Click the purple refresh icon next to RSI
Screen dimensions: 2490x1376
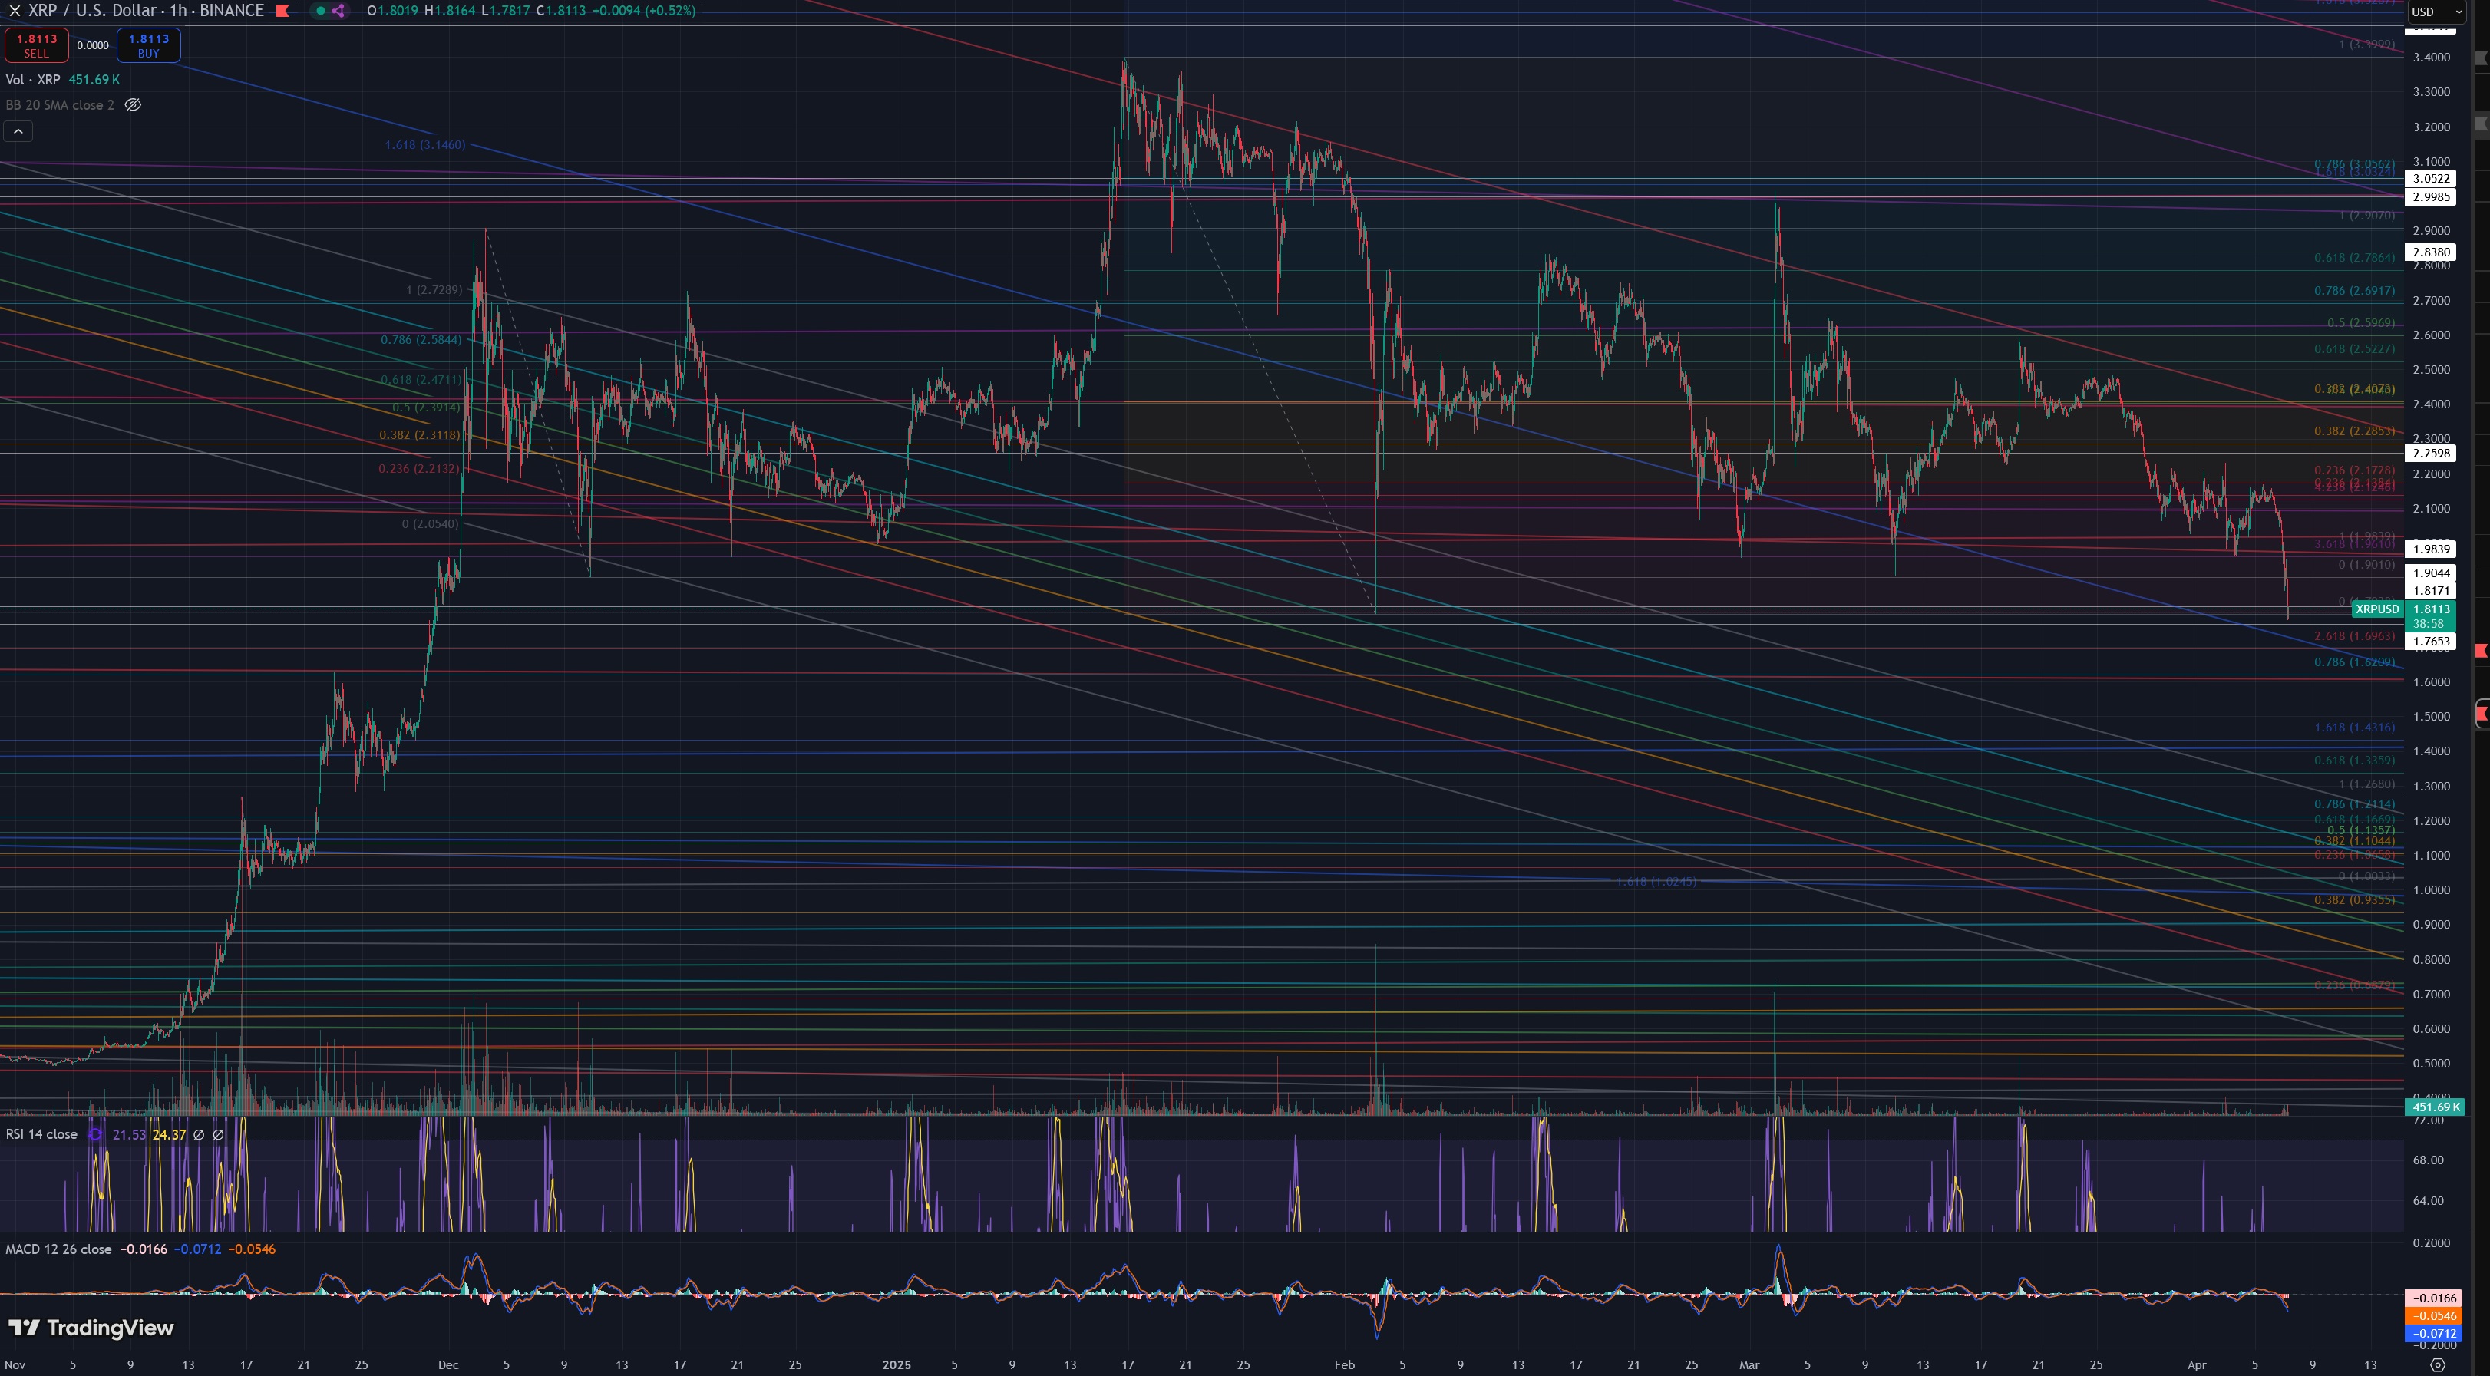point(96,1134)
